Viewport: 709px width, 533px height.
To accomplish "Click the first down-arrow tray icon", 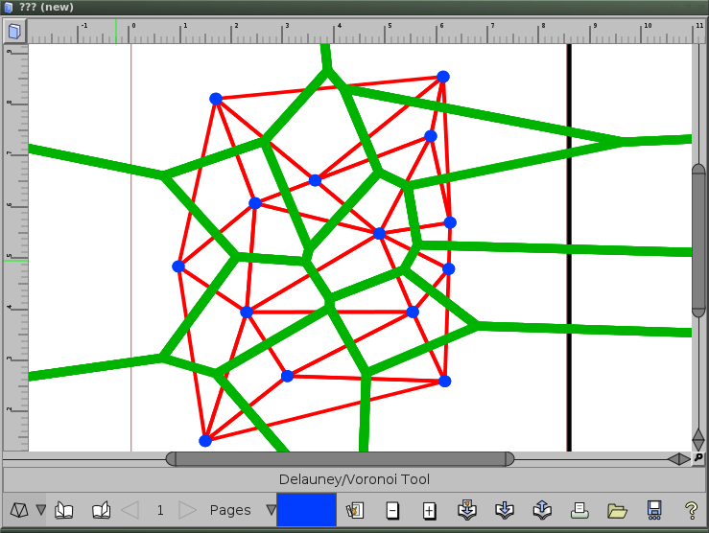I will (x=467, y=510).
